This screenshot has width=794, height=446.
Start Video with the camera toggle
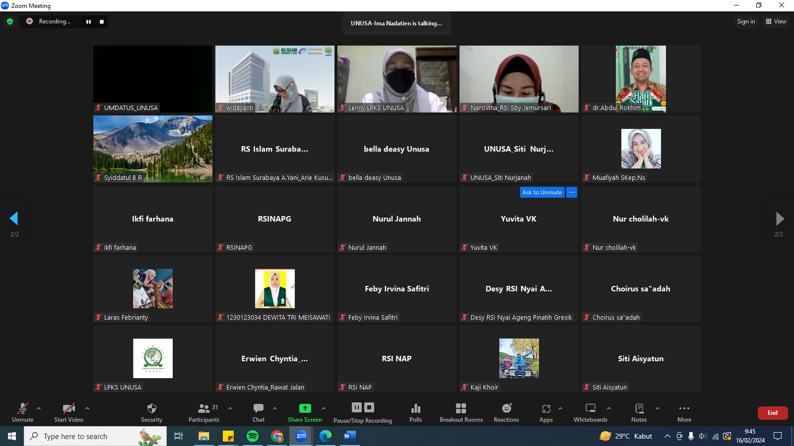click(x=68, y=409)
